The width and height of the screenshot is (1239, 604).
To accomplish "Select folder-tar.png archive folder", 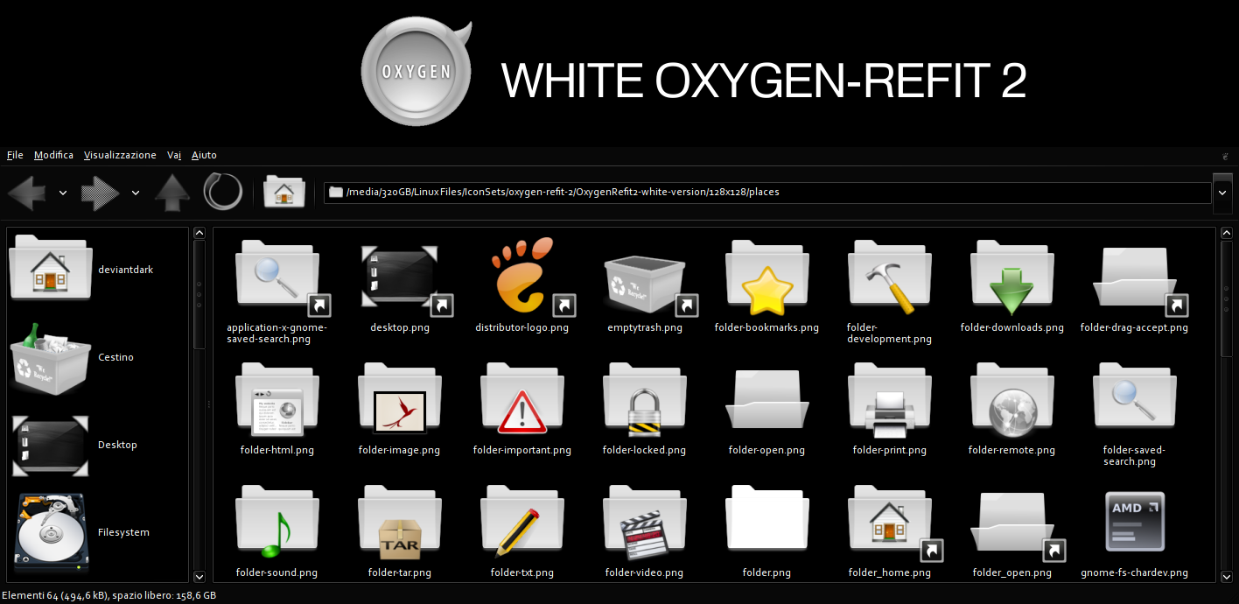I will 400,523.
